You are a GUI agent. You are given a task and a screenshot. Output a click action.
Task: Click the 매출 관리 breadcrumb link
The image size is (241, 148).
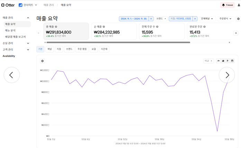click(49, 5)
